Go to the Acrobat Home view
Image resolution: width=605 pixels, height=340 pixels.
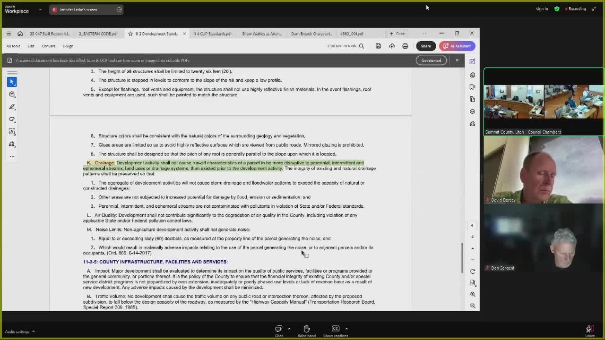20,34
